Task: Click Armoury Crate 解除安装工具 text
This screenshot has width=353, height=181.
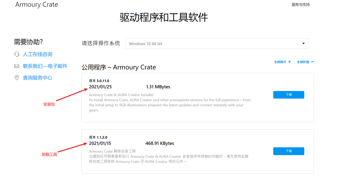Action: [x=112, y=151]
